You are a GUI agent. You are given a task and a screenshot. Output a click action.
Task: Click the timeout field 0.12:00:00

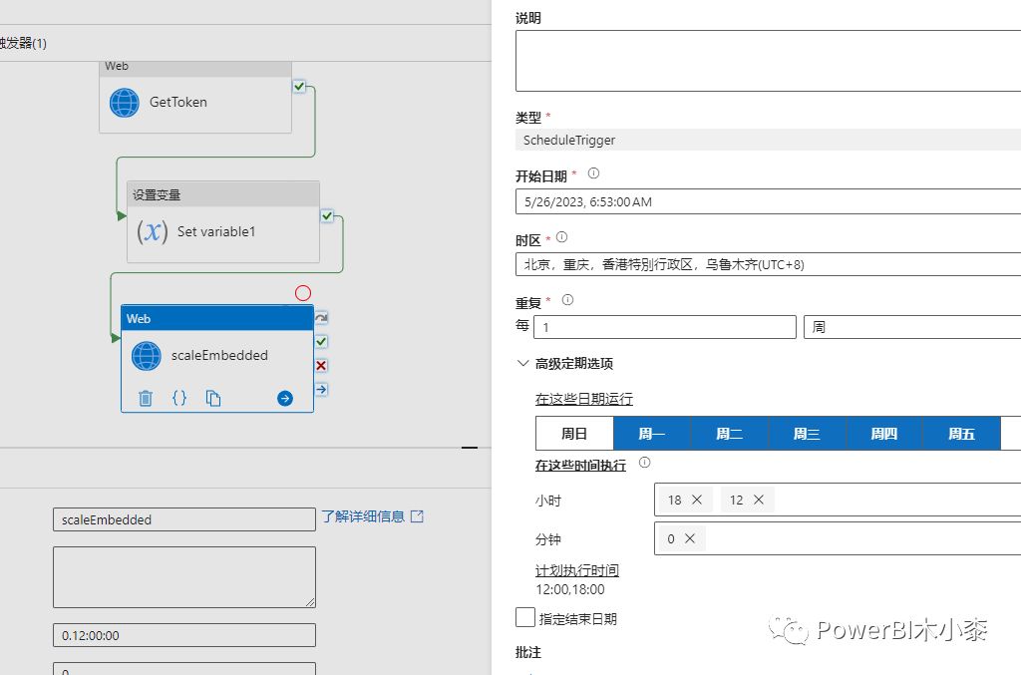pyautogui.click(x=184, y=635)
